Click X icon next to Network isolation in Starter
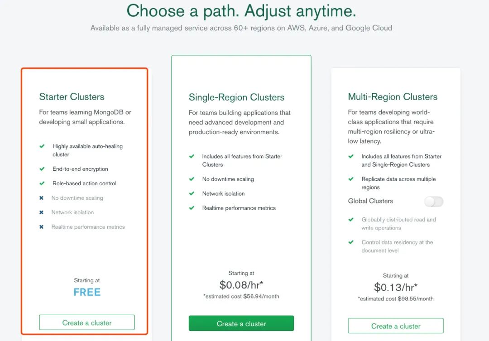 [41, 212]
